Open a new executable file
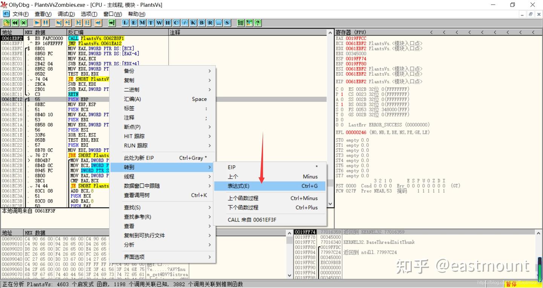This screenshot has width=543, height=288. tap(7, 23)
